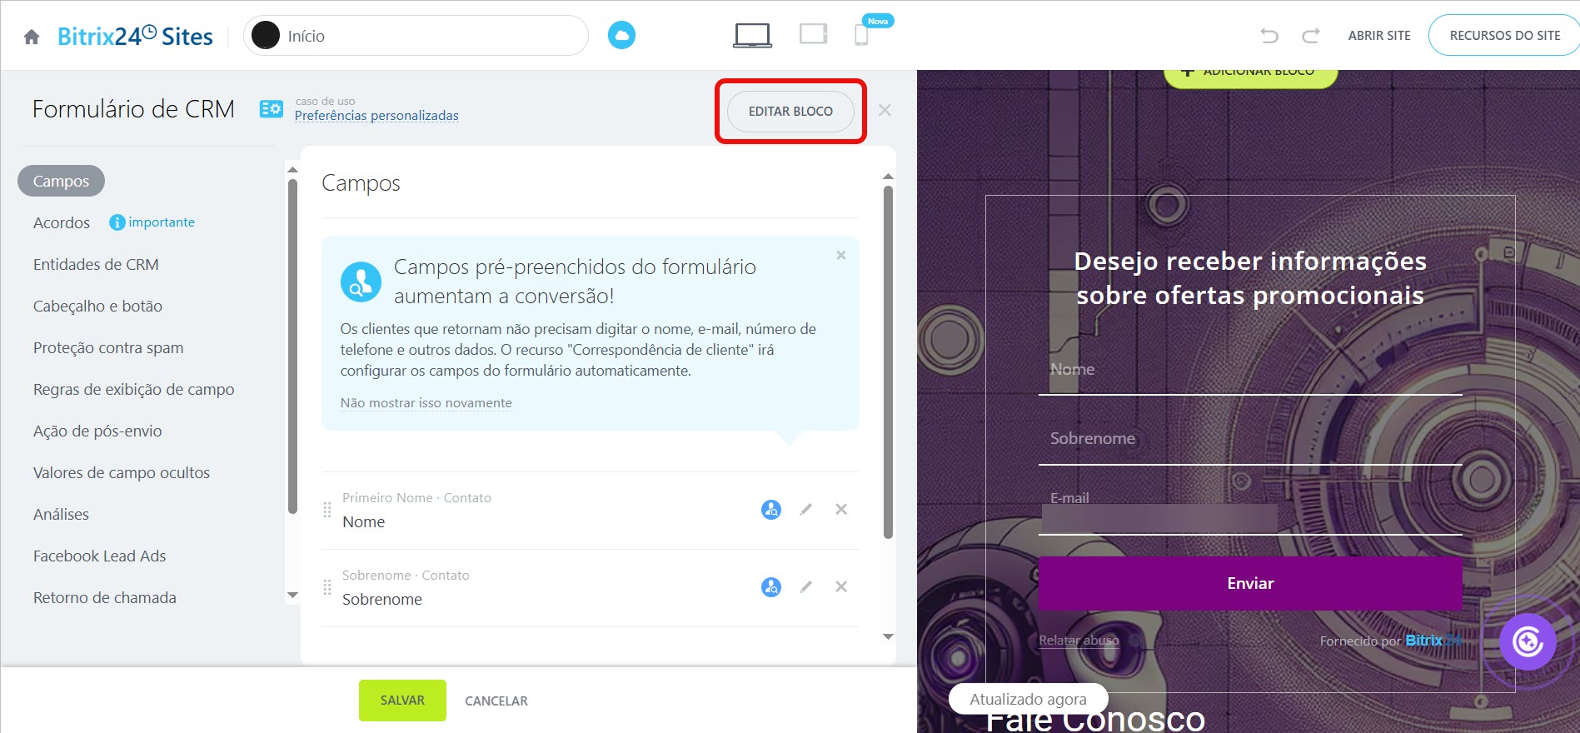The height and width of the screenshot is (733, 1580).
Task: Open the Bitrix24 chat widget
Action: 1528,641
